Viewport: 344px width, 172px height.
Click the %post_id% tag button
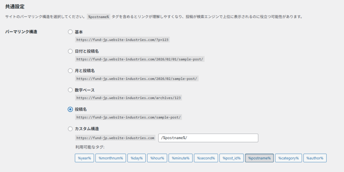point(231,158)
